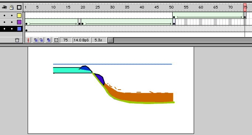Toggle lock dot of purple layer
The width and height of the screenshot is (252, 135).
pos(12,22)
